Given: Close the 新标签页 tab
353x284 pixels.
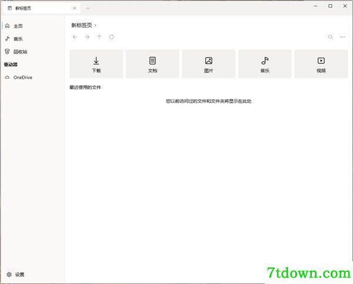Looking at the screenshot, I should point(75,8).
